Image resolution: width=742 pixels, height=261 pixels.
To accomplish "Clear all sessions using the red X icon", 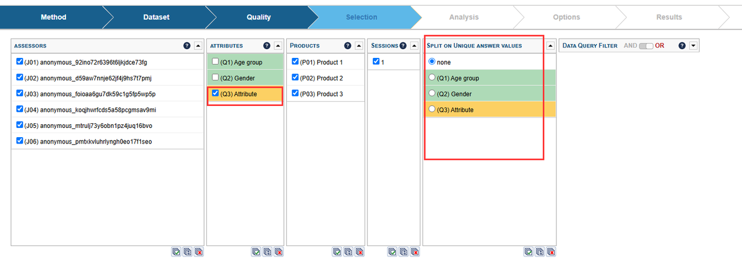I will coord(414,252).
